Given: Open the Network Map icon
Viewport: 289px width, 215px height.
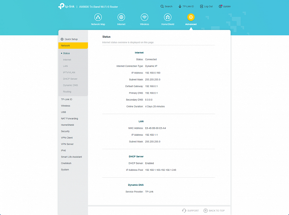Looking at the screenshot, I should pyautogui.click(x=98, y=18).
